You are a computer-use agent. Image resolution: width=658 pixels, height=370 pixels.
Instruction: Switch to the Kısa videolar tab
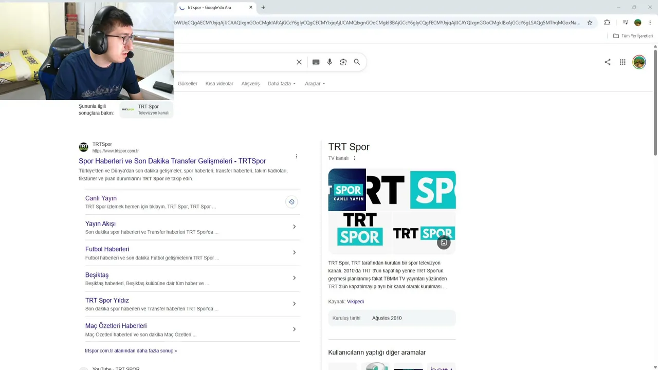pos(220,84)
